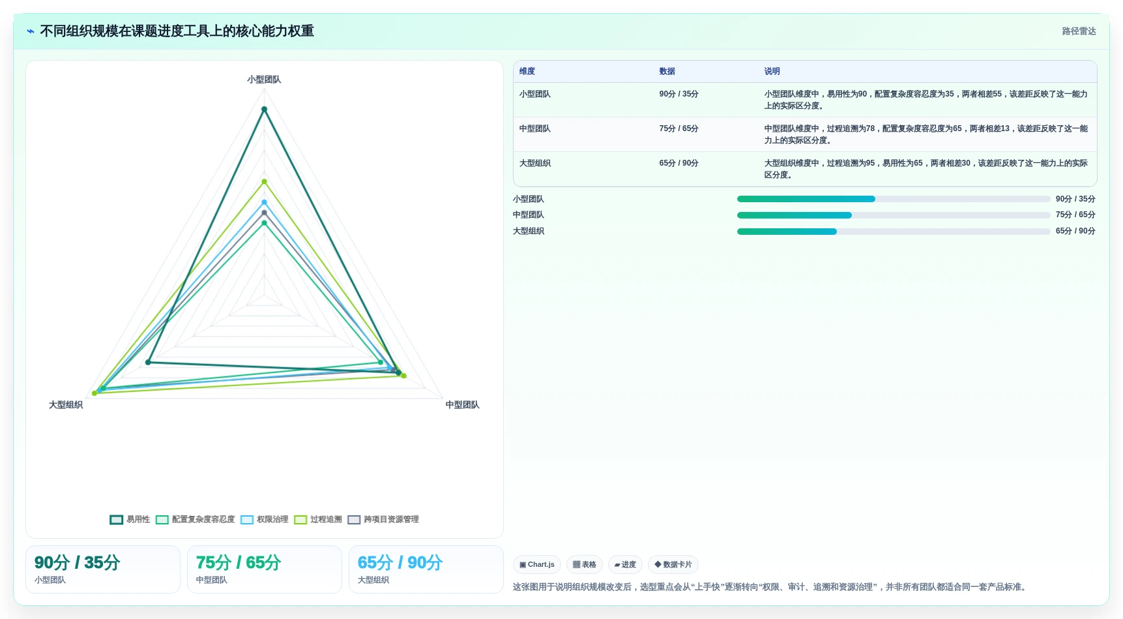
Task: Click the chart title 不同组织规模在课题进度工具上的核心能力权重
Action: pyautogui.click(x=177, y=31)
